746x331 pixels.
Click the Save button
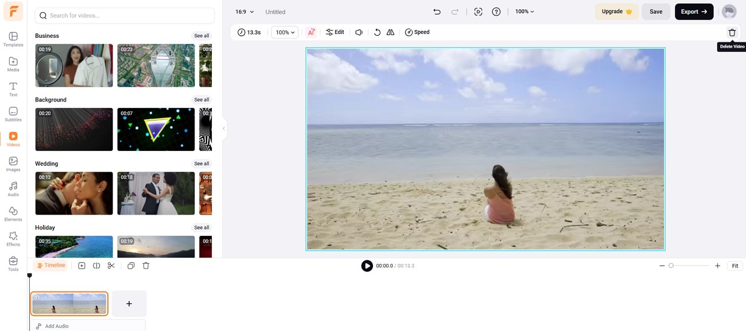pos(656,11)
